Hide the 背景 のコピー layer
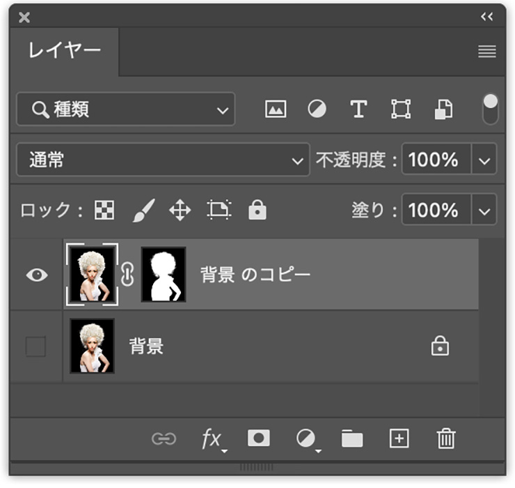This screenshot has width=515, height=488. [37, 275]
